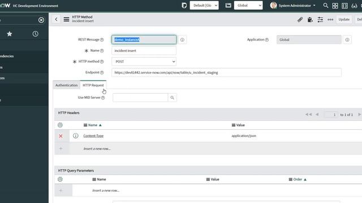Click the Name field containing incident insert
This screenshot has width=362, height=203.
coord(144,51)
